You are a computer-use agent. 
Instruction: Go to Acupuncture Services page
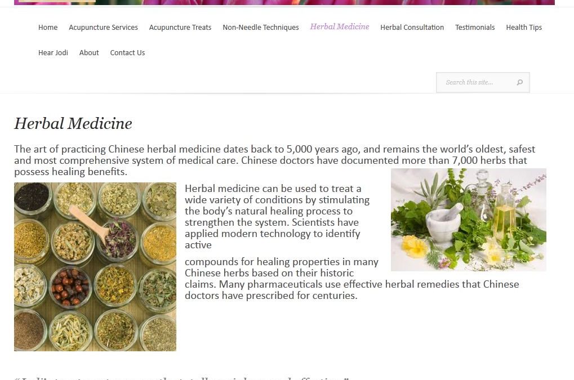click(x=103, y=28)
